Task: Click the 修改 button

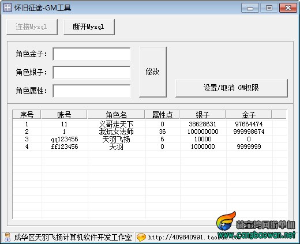Action: tap(153, 72)
